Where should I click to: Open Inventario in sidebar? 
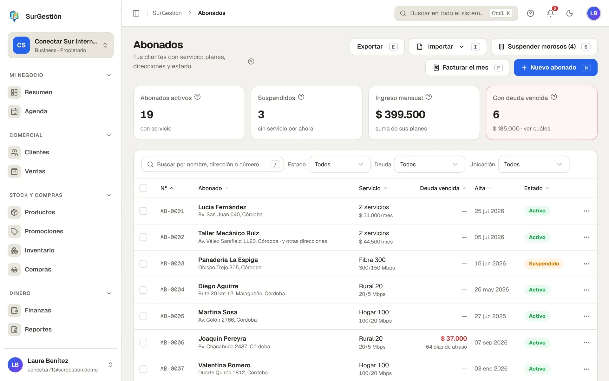pyautogui.click(x=61, y=251)
